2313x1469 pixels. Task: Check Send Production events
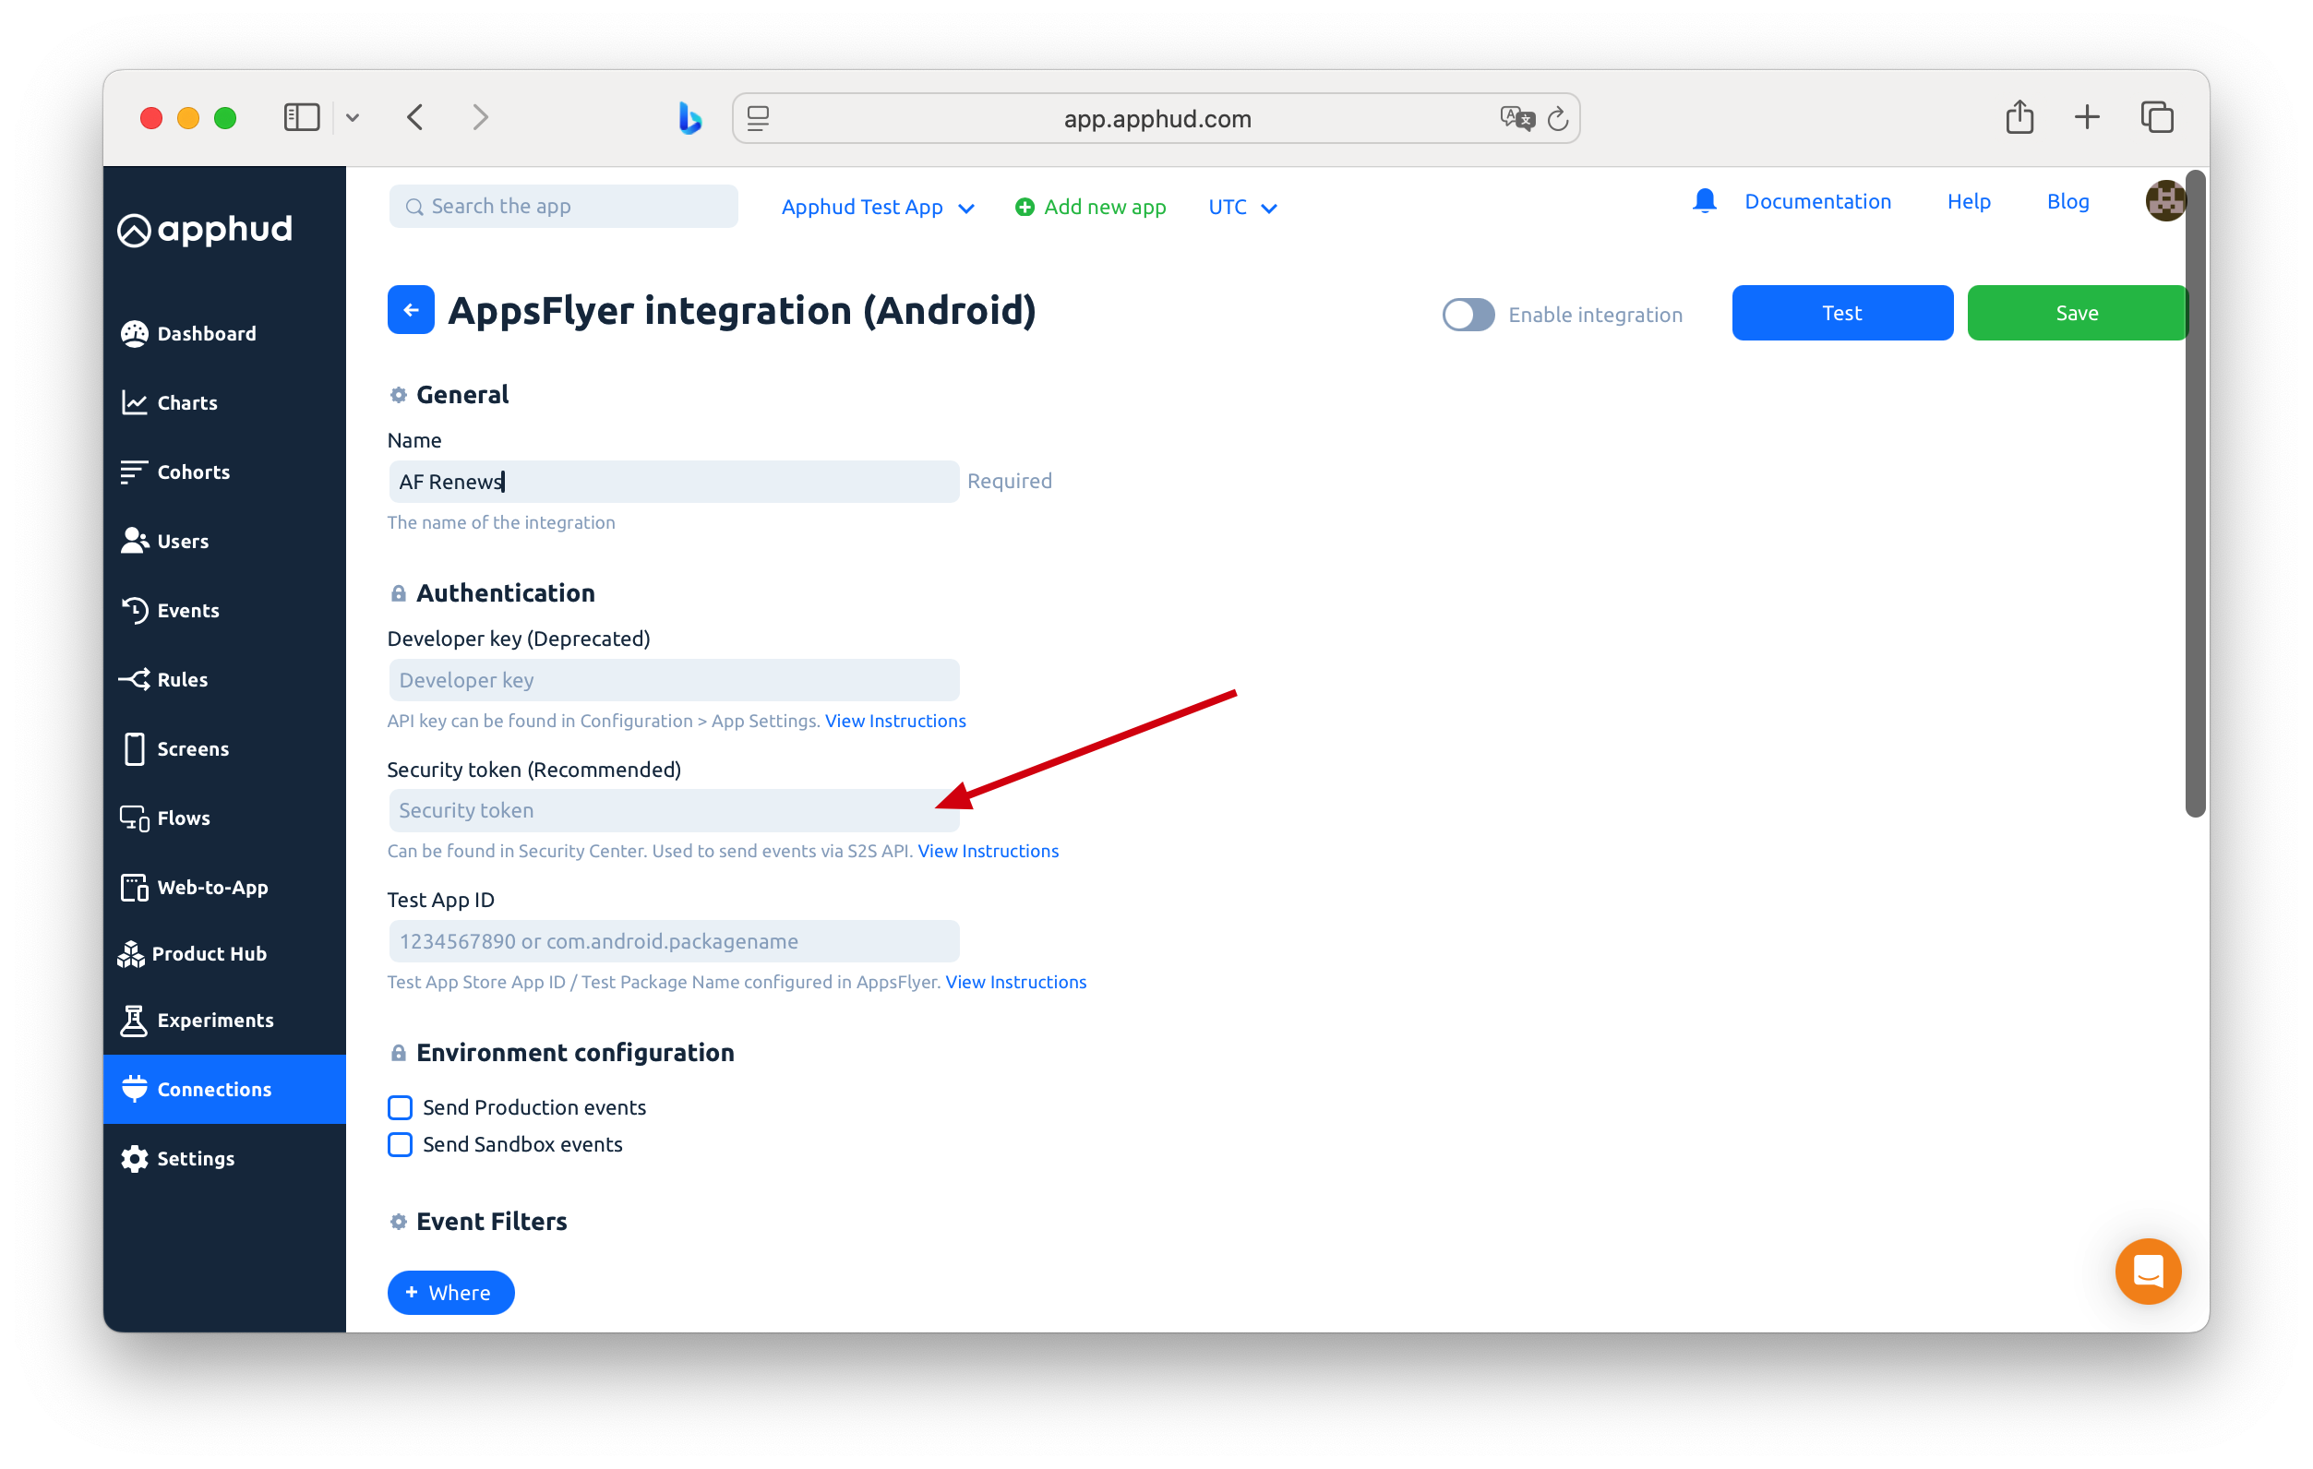tap(400, 1107)
